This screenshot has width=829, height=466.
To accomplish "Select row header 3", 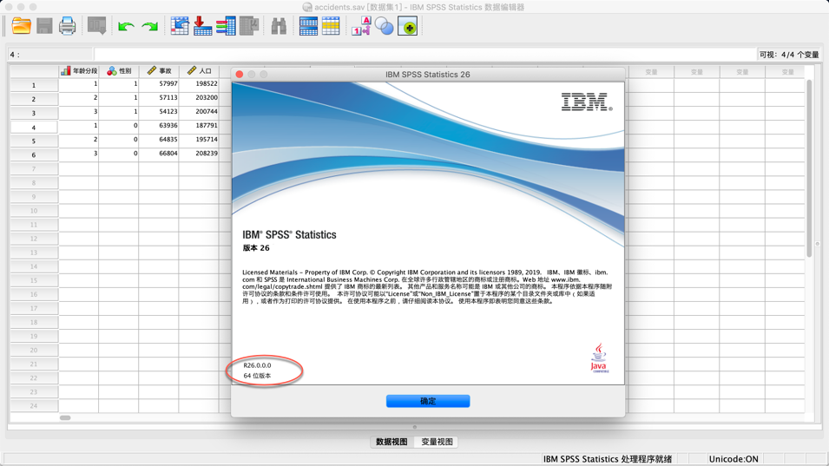I will coord(34,113).
